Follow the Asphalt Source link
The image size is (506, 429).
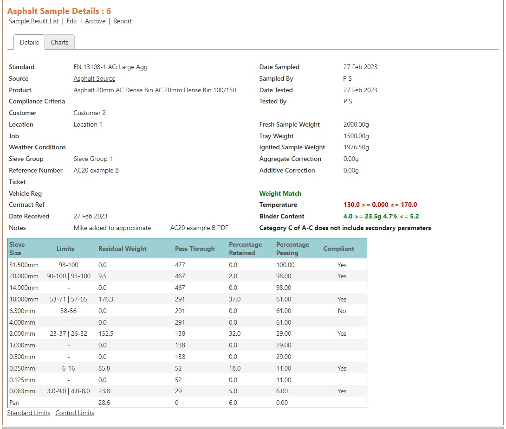point(94,79)
